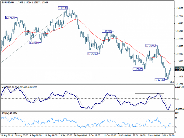This screenshot has height=138, width=184.
Task: Click the RSI 70 level label
Action: tap(176, 118)
